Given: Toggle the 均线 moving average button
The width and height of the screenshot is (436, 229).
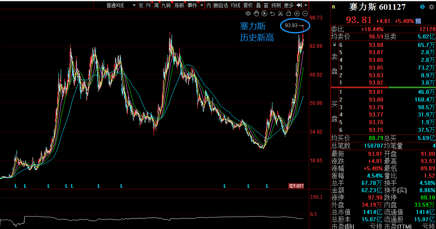Looking at the screenshot, I should 236,5.
